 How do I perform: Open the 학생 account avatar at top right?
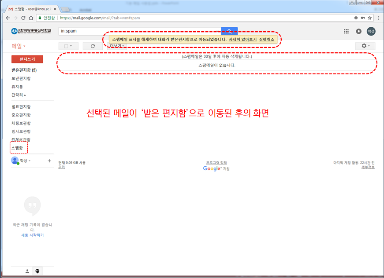click(371, 31)
